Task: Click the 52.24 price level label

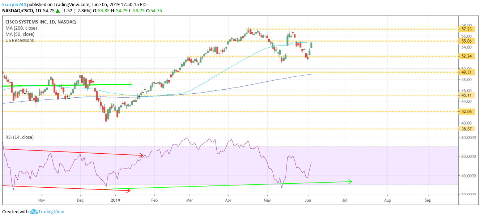Action: point(466,56)
